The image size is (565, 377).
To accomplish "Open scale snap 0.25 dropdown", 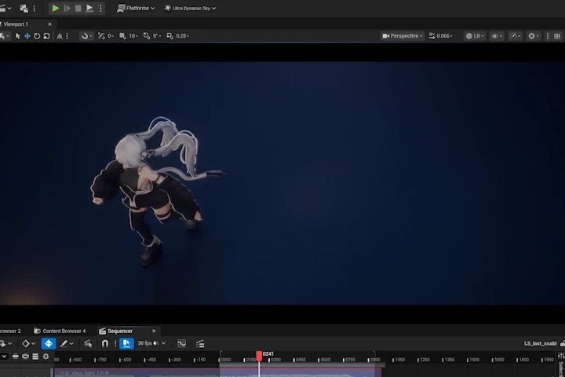I will pyautogui.click(x=183, y=36).
